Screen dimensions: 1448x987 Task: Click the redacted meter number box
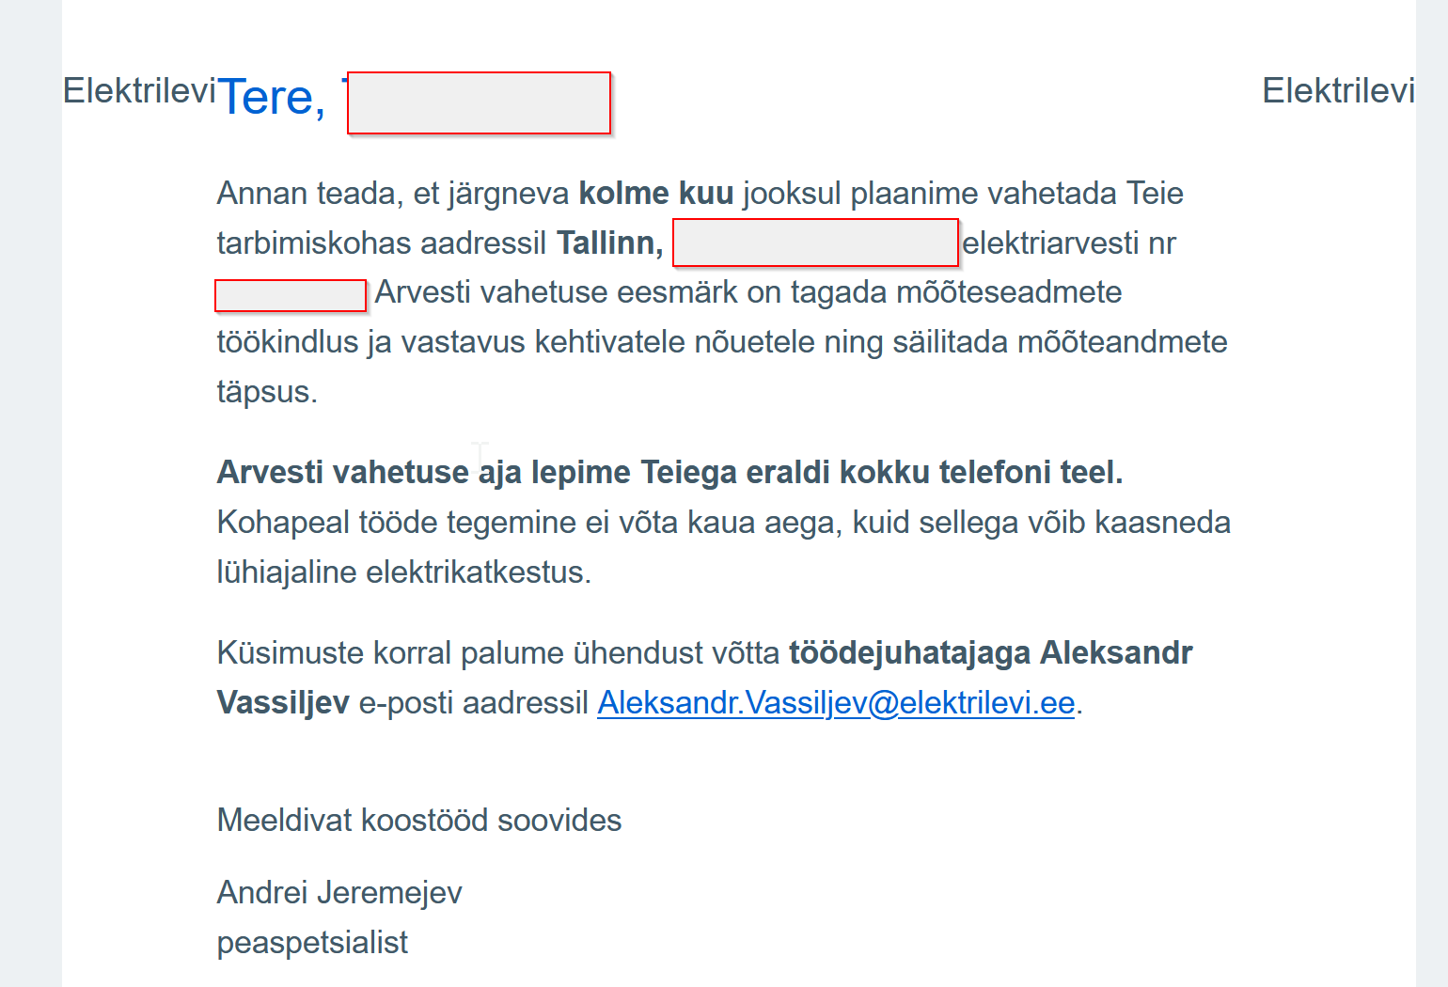pyautogui.click(x=290, y=295)
